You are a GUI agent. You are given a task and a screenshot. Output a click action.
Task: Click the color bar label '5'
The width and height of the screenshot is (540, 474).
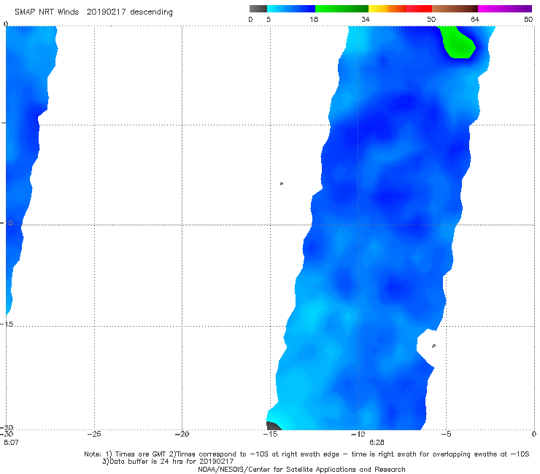[x=269, y=19]
